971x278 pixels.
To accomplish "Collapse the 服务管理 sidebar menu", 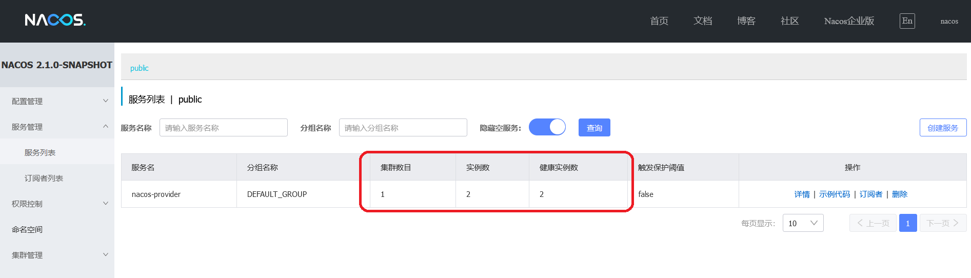I will coord(57,127).
